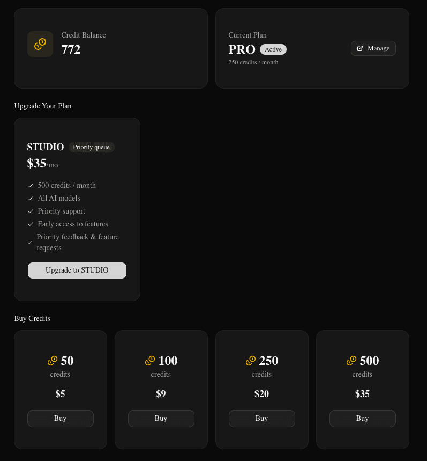Click the external-link icon inside the Manage button
This screenshot has width=427, height=461.
[x=360, y=48]
